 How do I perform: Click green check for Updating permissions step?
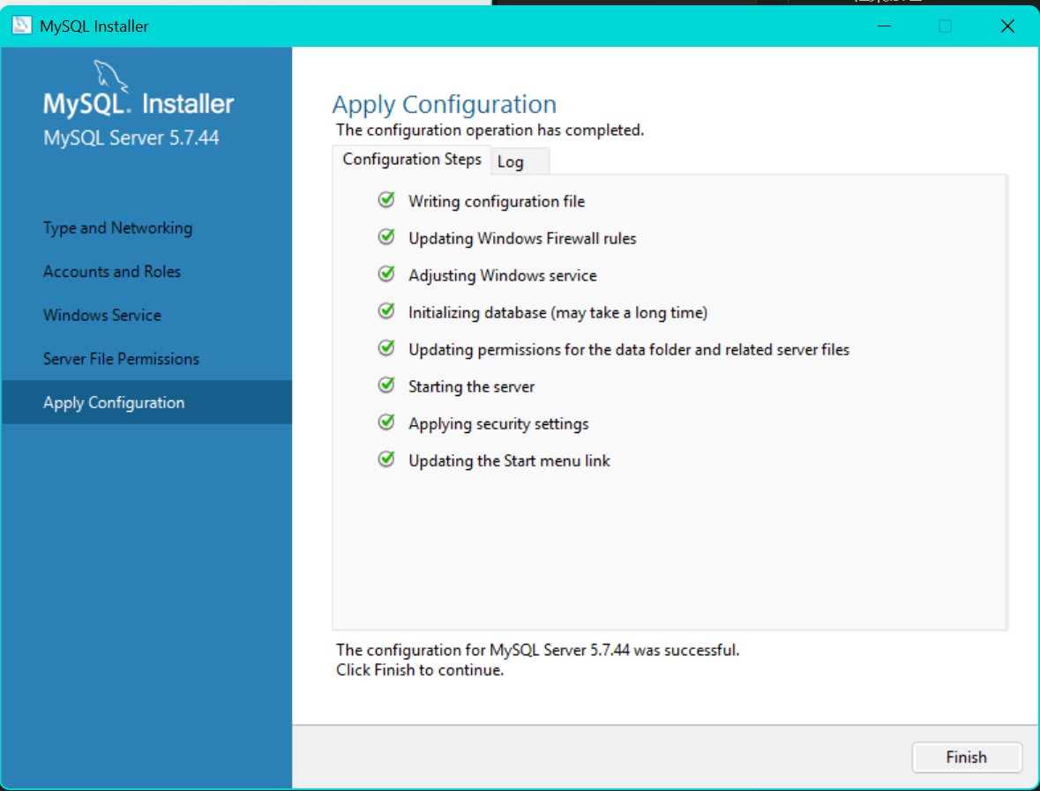pyautogui.click(x=386, y=348)
